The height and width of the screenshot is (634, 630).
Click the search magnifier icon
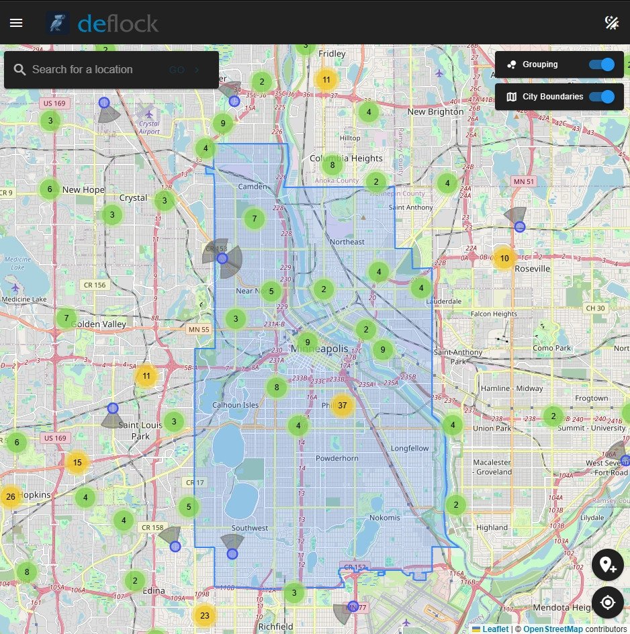pos(20,69)
